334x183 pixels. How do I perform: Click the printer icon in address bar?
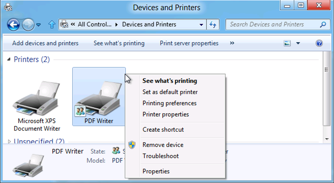coord(64,25)
